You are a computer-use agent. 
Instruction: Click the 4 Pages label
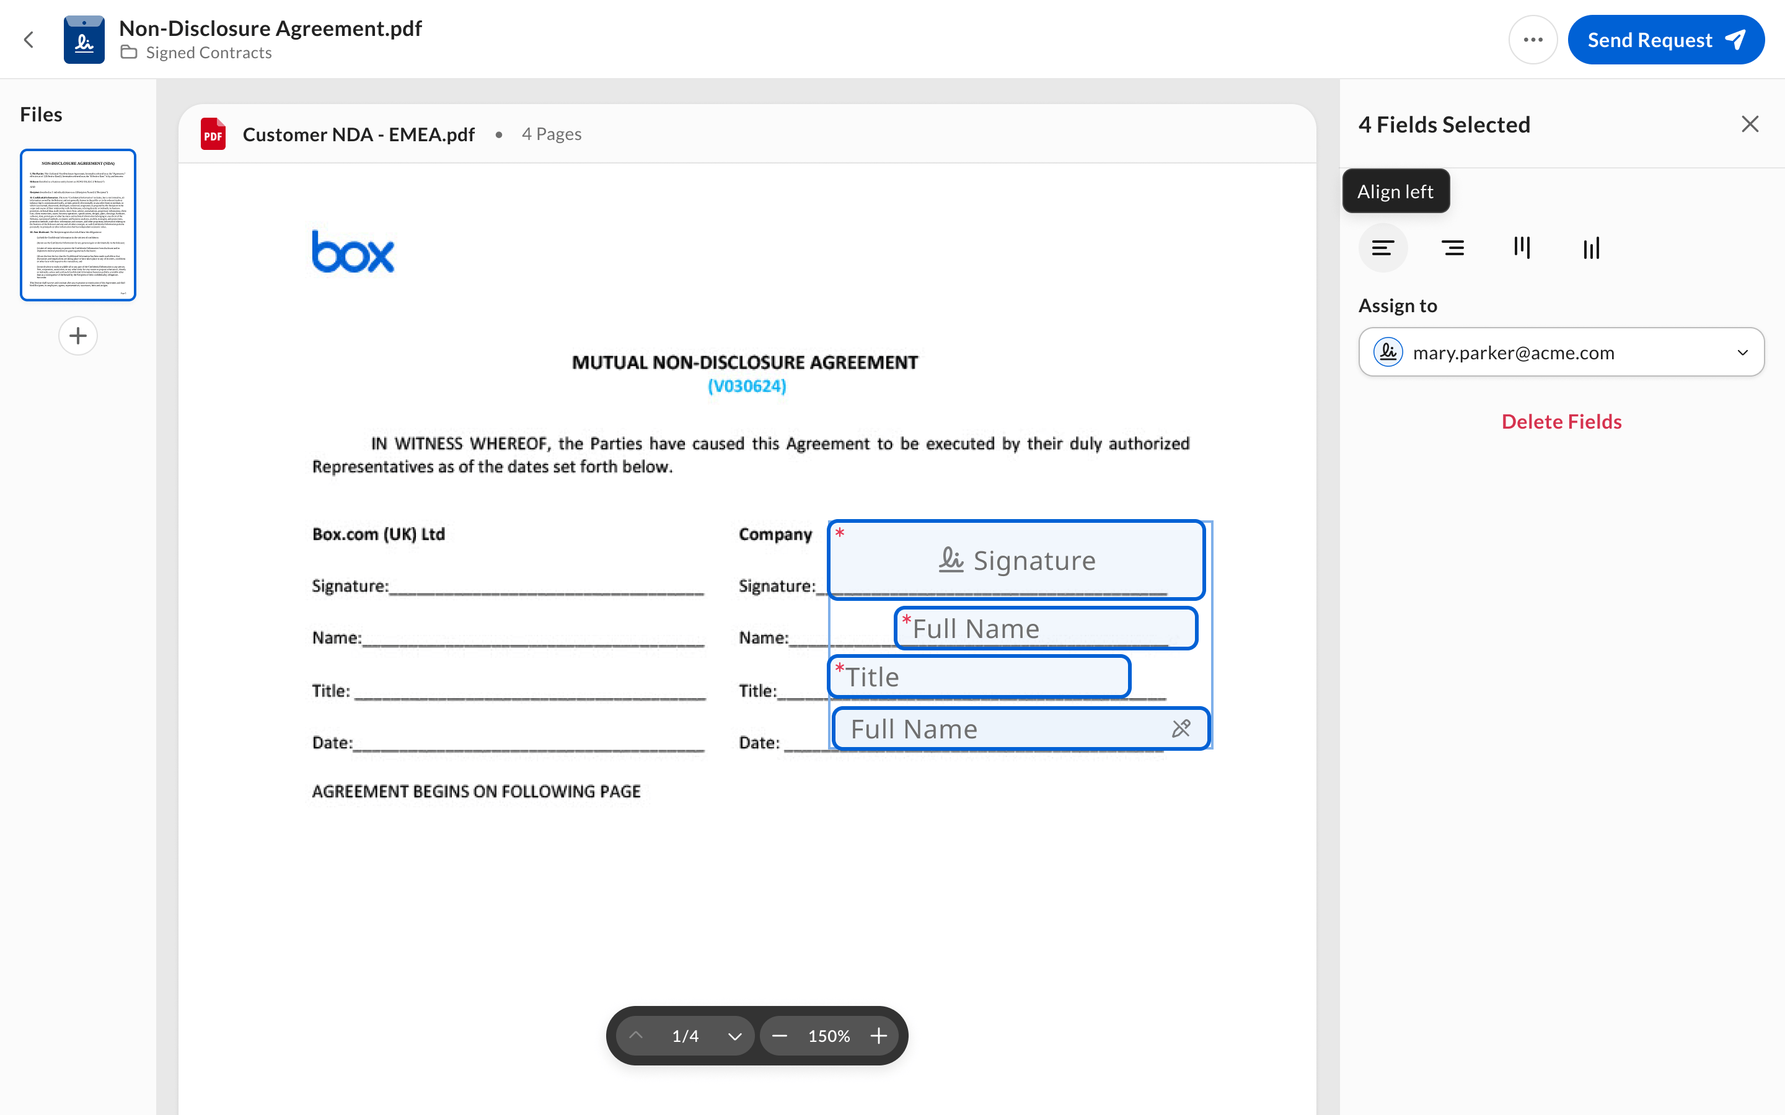551,134
